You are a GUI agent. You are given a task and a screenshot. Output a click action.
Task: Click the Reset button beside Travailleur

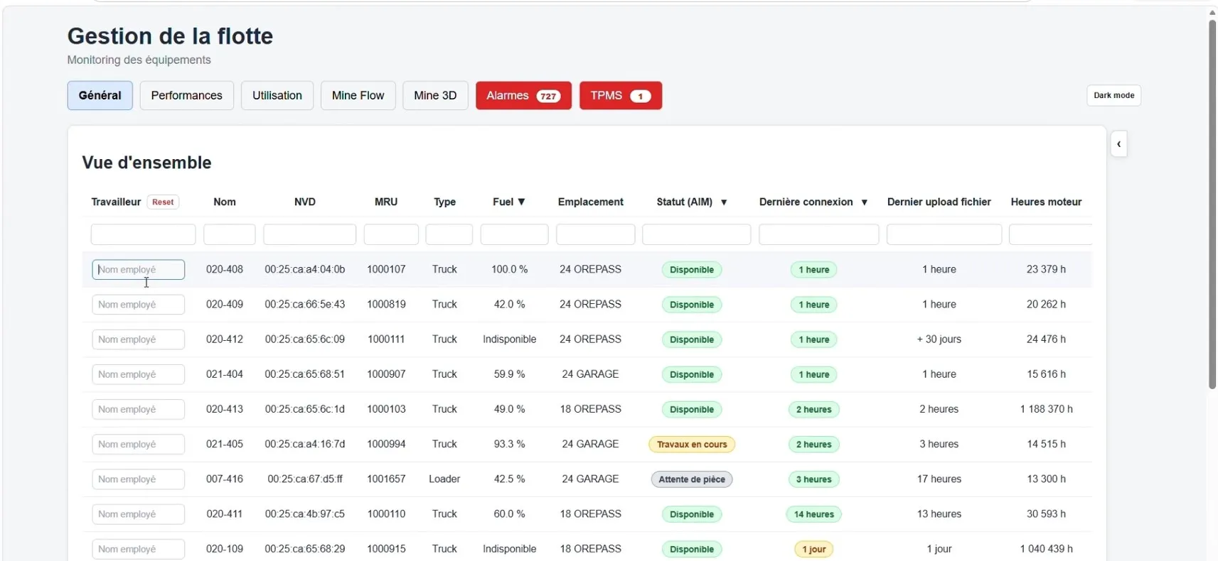pyautogui.click(x=163, y=202)
